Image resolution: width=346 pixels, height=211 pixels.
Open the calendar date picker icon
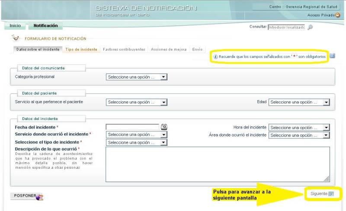(164, 127)
